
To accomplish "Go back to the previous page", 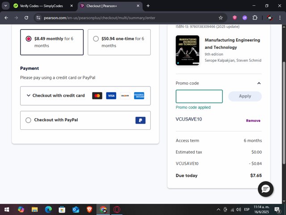I will [6, 18].
